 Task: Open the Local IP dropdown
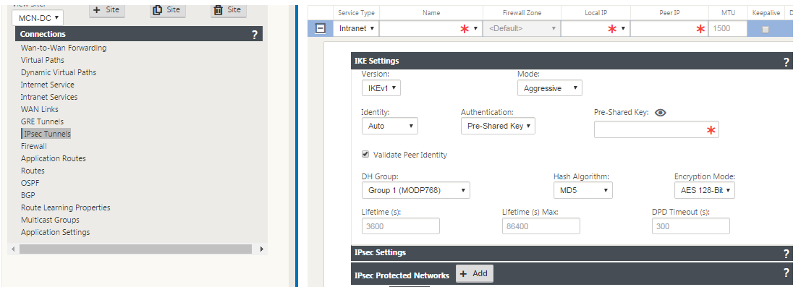pyautogui.click(x=595, y=29)
